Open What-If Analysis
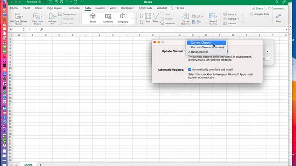Image resolution: width=296 pixels, height=166 pixels. point(213,19)
